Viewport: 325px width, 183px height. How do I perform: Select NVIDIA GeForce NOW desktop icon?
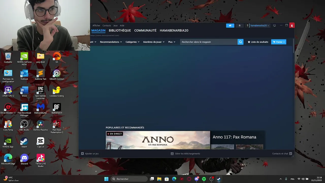pos(24,59)
